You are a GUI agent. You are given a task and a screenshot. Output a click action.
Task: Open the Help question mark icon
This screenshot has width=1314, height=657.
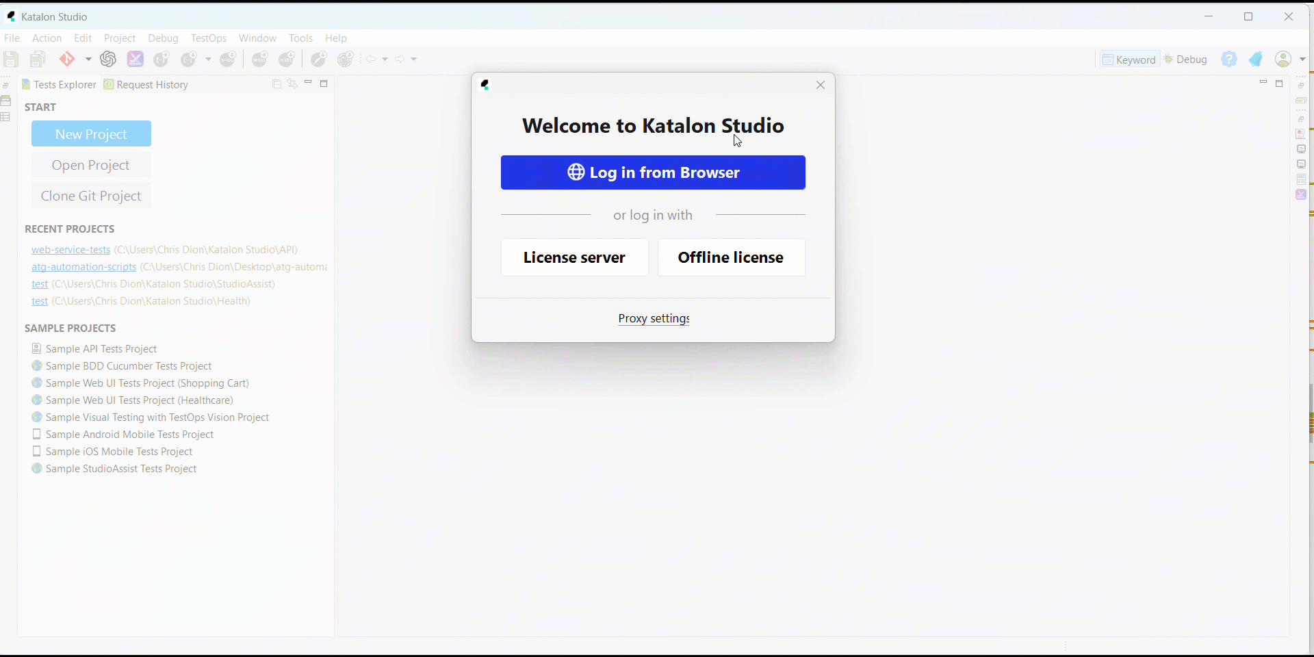[1229, 60]
